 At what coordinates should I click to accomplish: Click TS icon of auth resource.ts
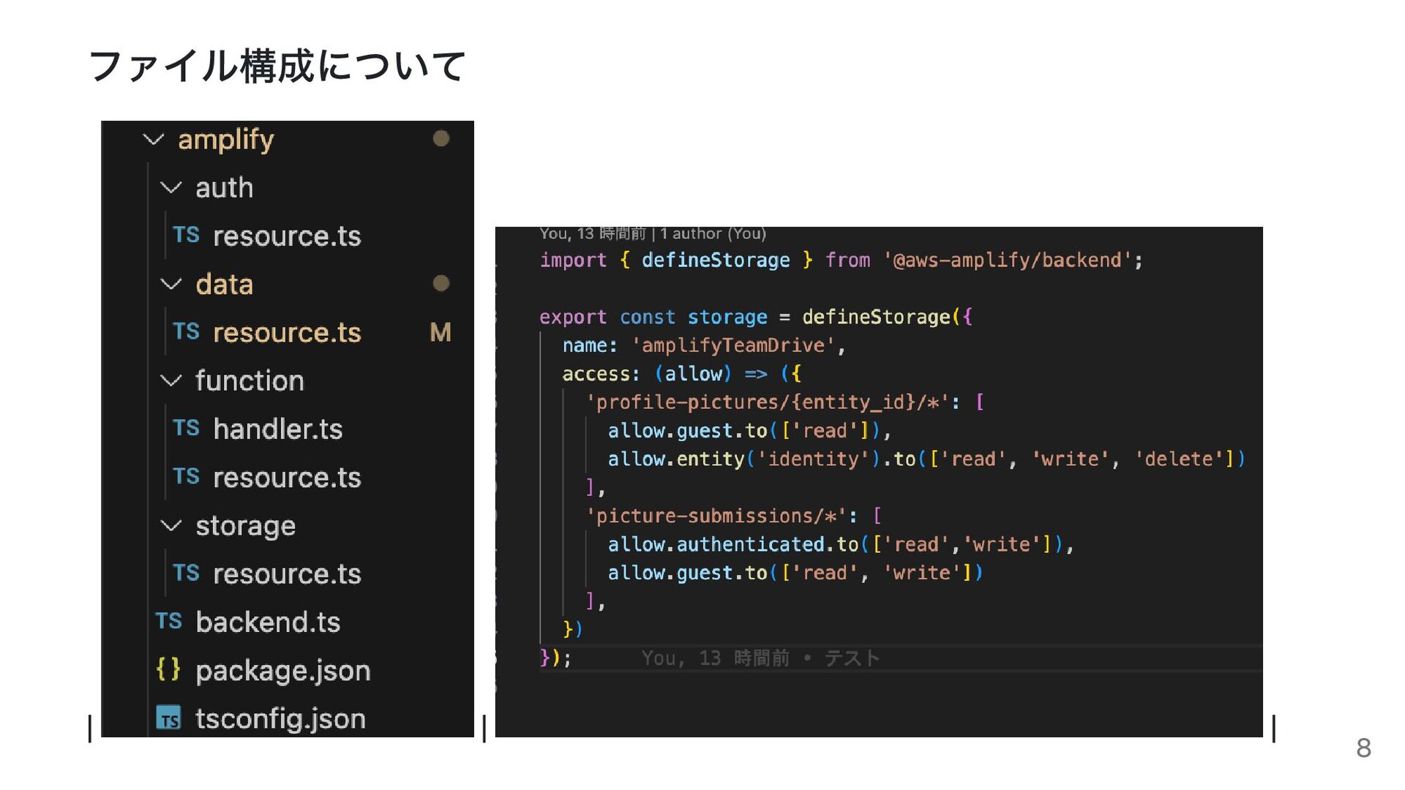click(x=186, y=236)
